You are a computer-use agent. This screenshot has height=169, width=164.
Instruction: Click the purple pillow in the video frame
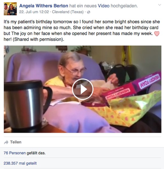click(x=76, y=118)
